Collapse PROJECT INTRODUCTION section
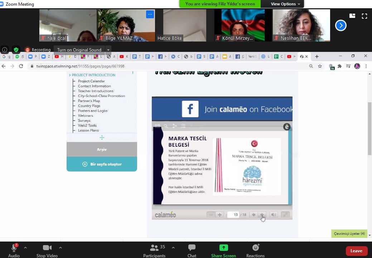372x258 pixels. 92,75
